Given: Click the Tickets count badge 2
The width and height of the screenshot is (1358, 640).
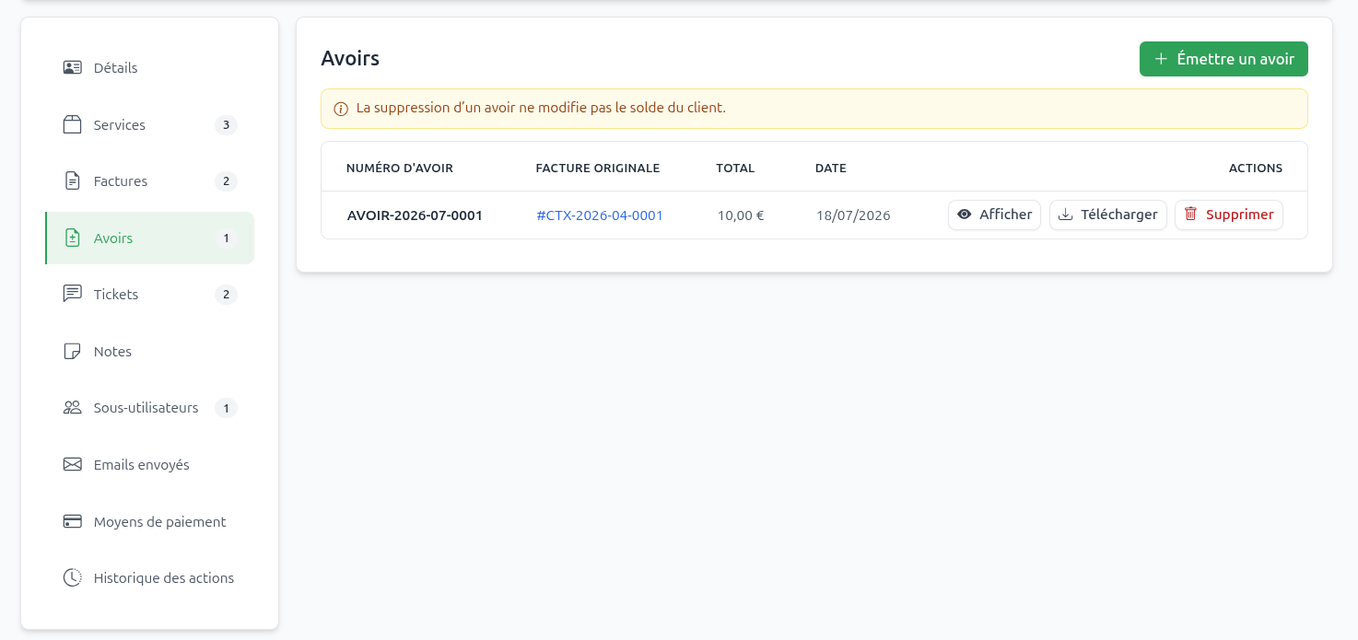Looking at the screenshot, I should coord(226,295).
